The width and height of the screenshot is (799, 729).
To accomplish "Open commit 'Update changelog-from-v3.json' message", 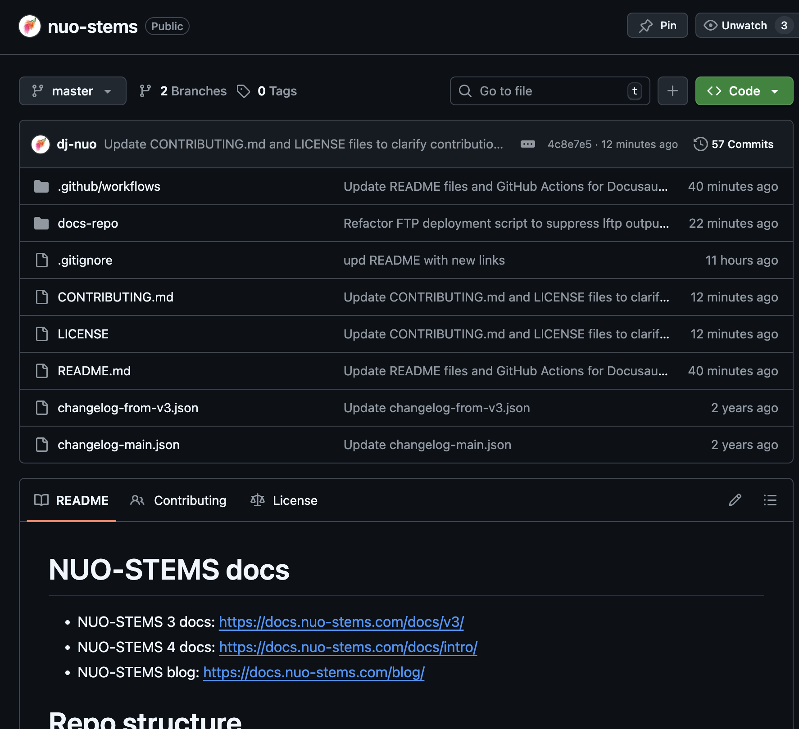I will pyautogui.click(x=437, y=408).
